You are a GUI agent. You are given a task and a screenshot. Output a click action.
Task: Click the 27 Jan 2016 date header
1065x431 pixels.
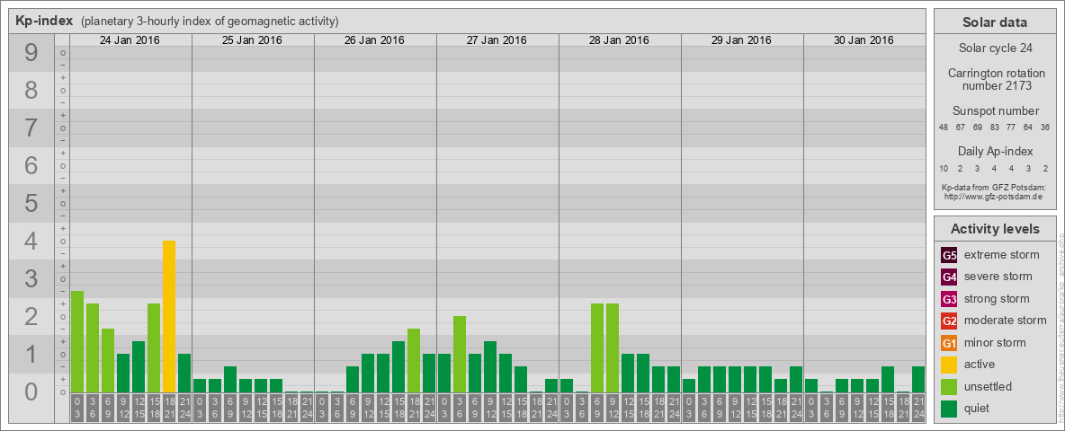pos(497,40)
